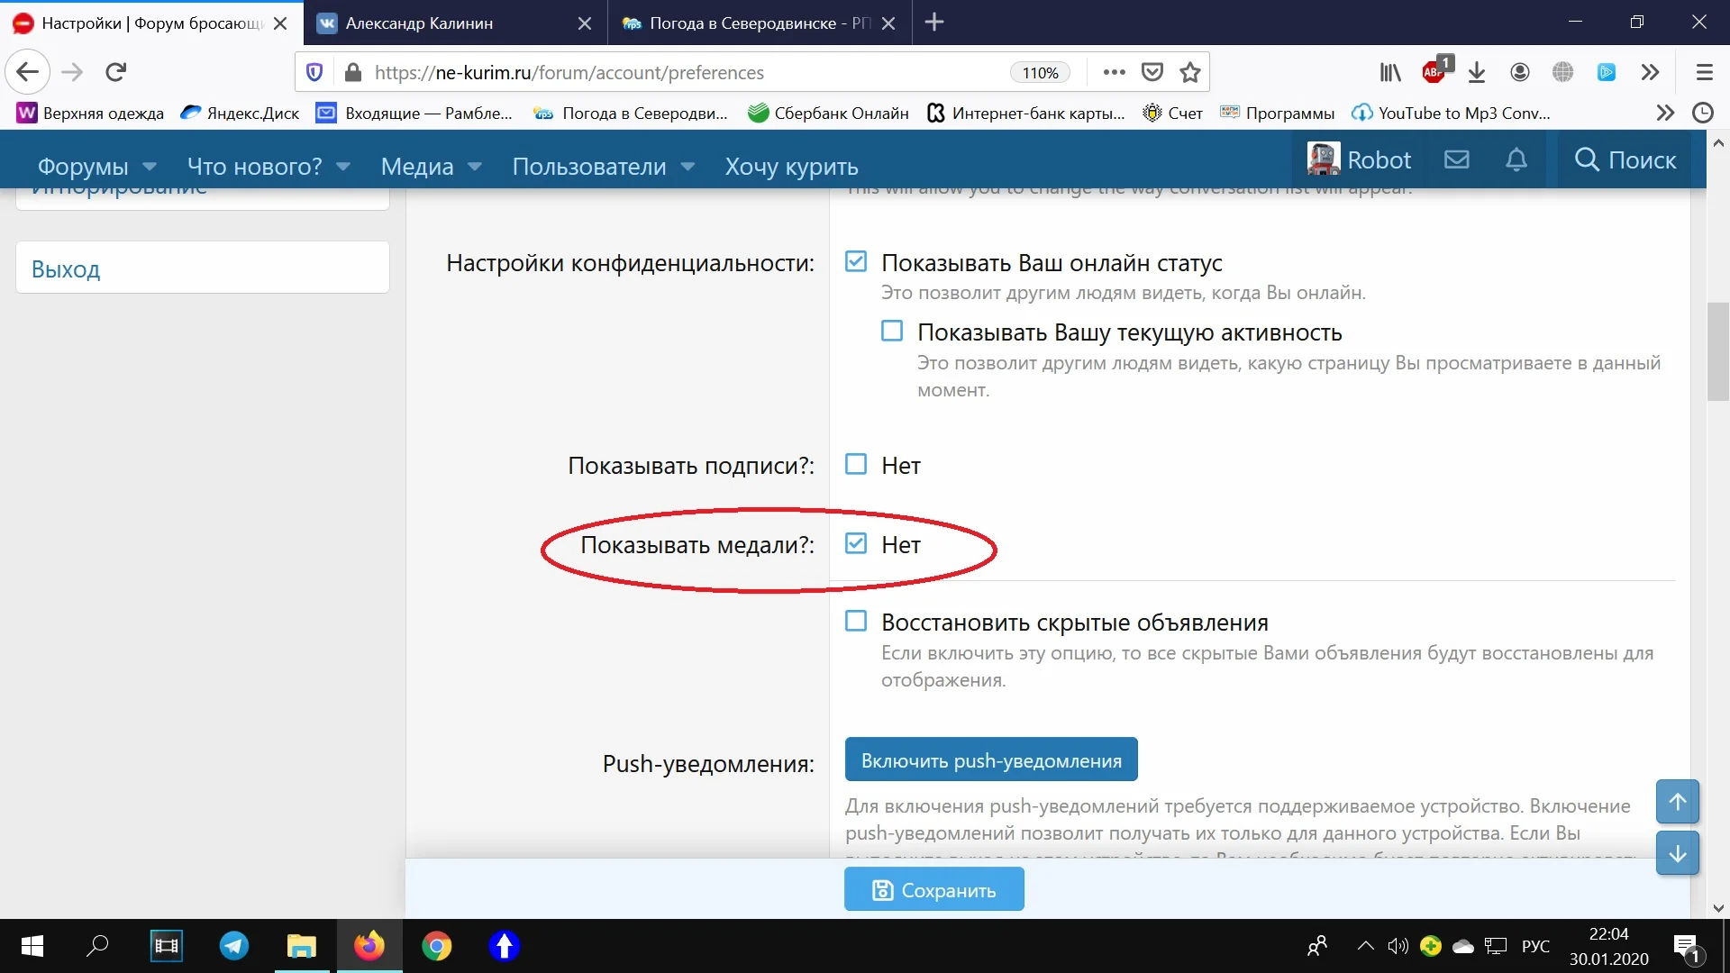
Task: Open the Downloads panel icon
Action: [1477, 72]
